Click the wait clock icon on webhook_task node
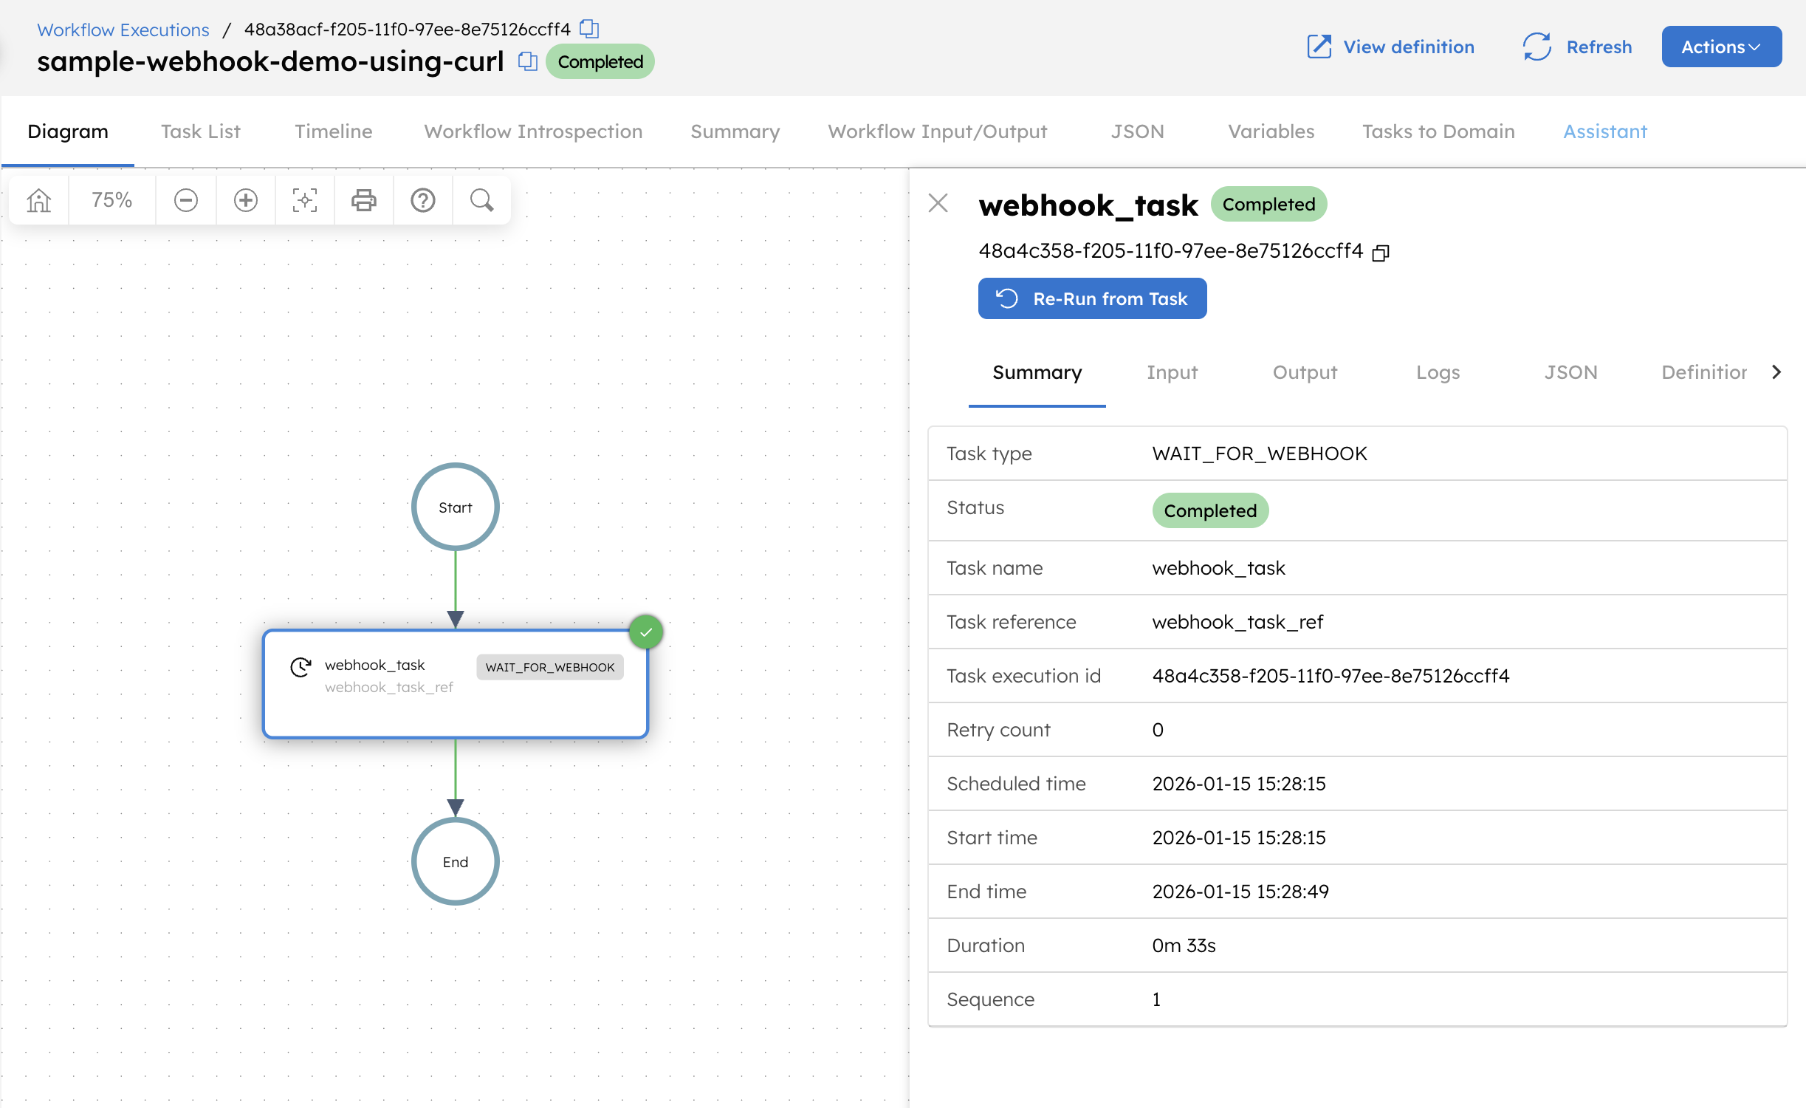Image resolution: width=1806 pixels, height=1108 pixels. 301,667
